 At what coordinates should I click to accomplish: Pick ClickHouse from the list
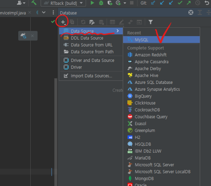pos(161,103)
